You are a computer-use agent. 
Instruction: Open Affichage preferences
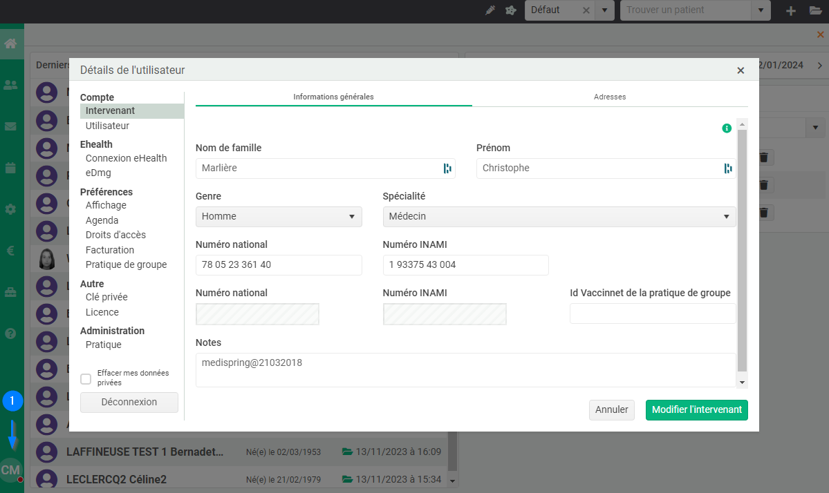(x=106, y=205)
